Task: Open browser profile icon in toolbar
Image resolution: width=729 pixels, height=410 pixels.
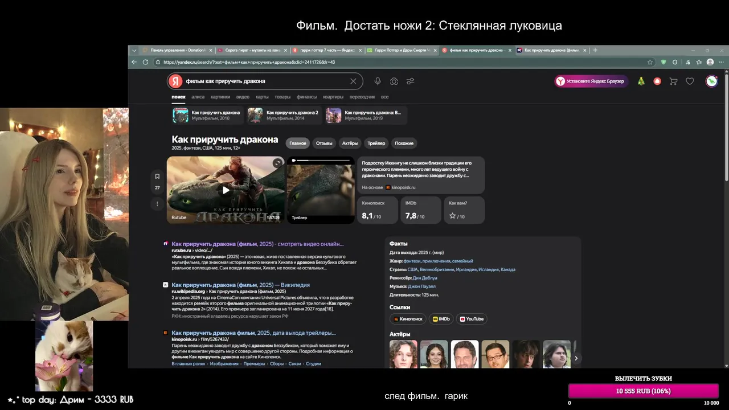Action: pyautogui.click(x=710, y=62)
